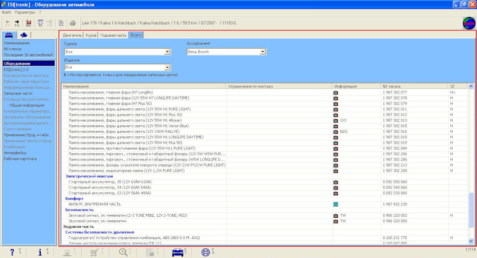
Task: Open the ? help menu
Action: point(40,12)
